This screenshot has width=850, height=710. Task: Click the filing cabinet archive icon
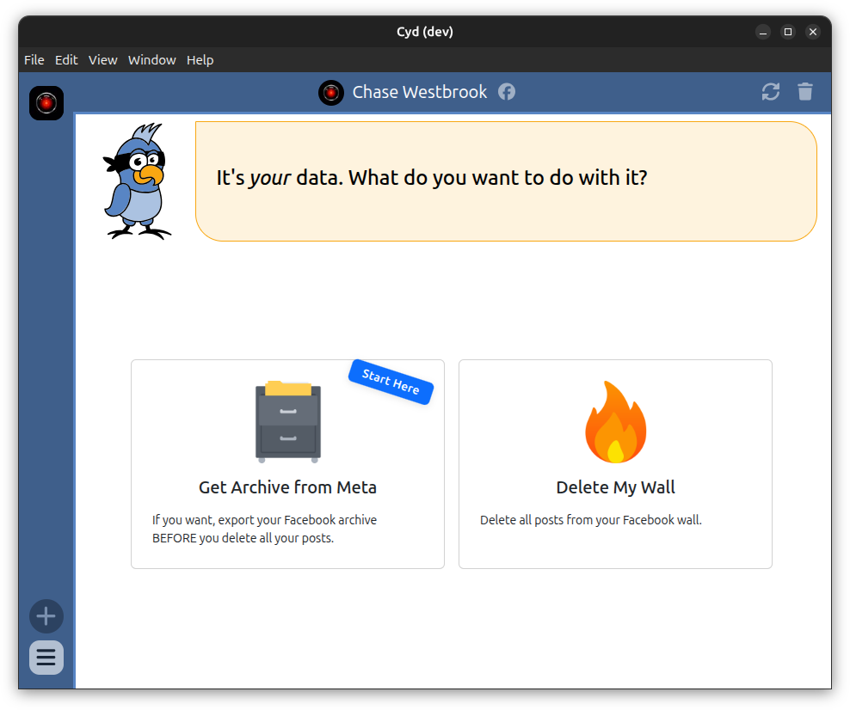coord(288,422)
